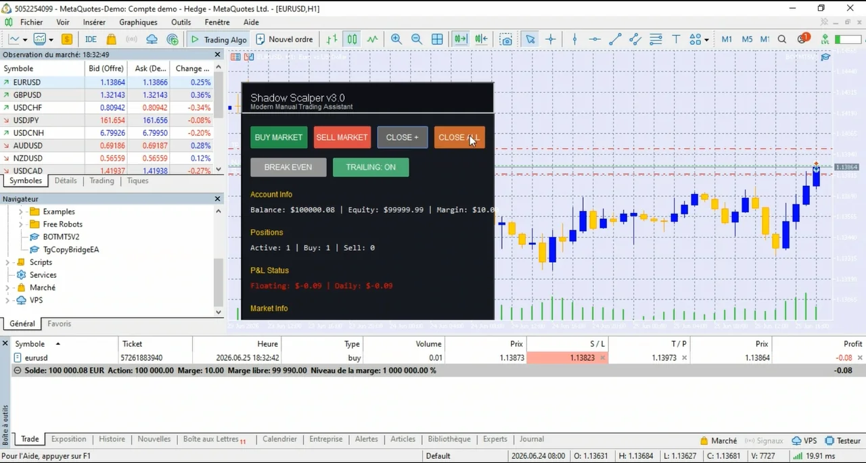Remove stop loss 1.13823 with x
The image size is (866, 463).
(x=602, y=358)
